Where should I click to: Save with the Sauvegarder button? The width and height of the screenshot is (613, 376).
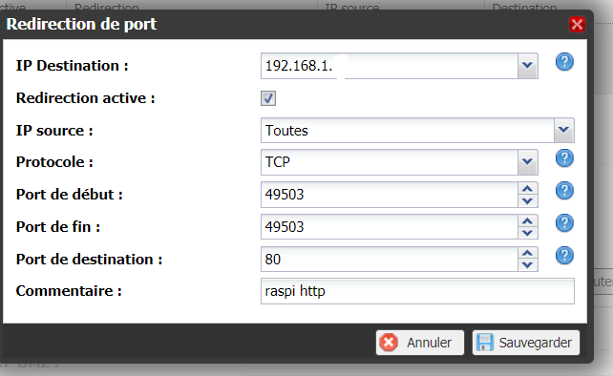pos(526,343)
